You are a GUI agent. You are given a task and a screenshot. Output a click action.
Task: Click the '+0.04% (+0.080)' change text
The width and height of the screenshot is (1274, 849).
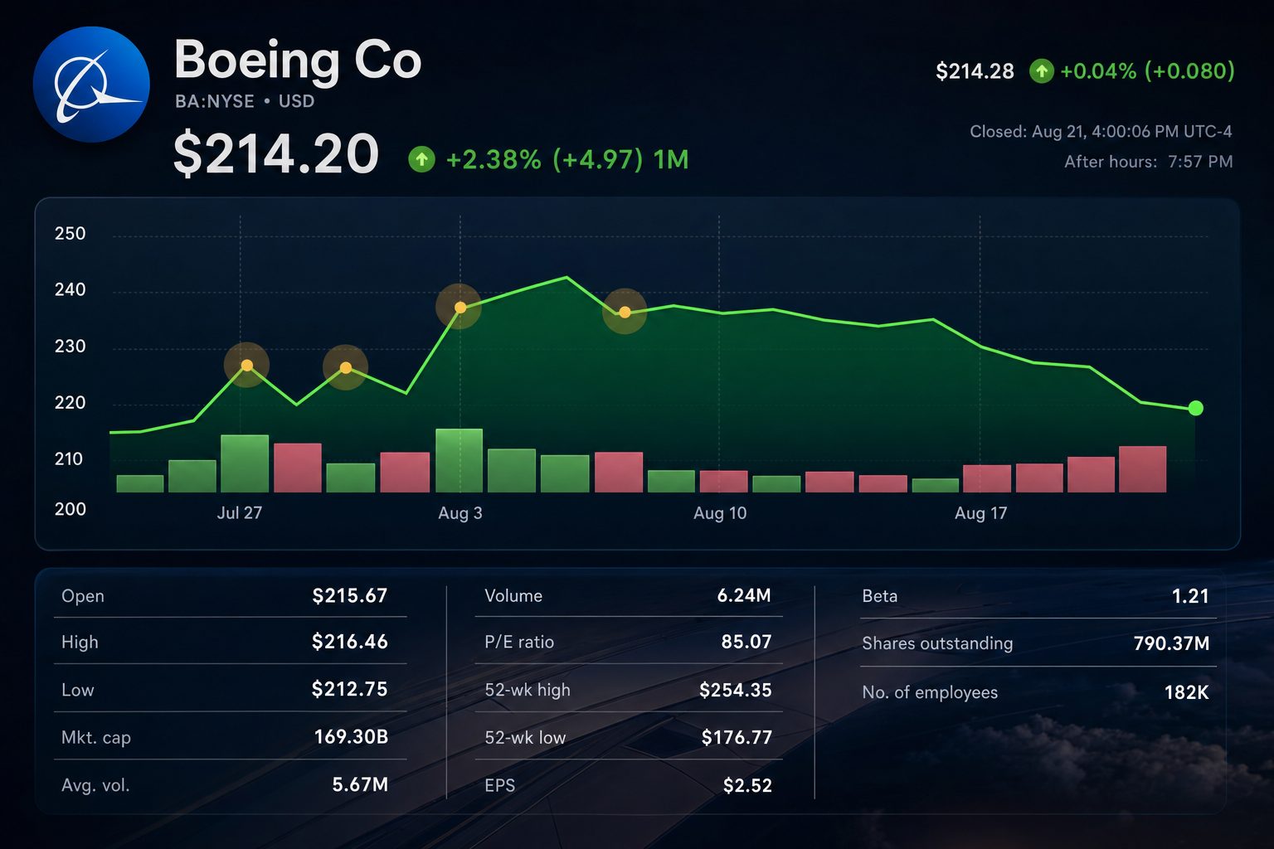pos(1147,71)
